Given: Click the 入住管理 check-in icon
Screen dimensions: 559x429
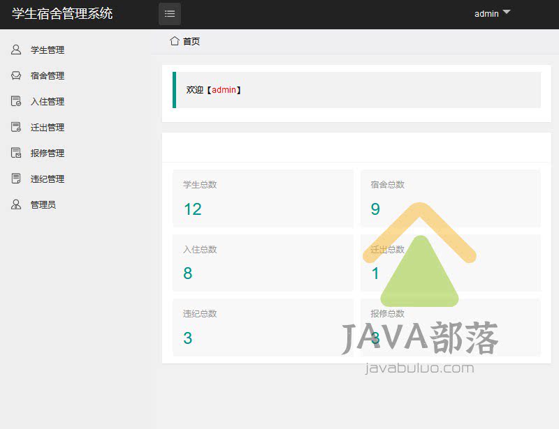Looking at the screenshot, I should point(15,101).
